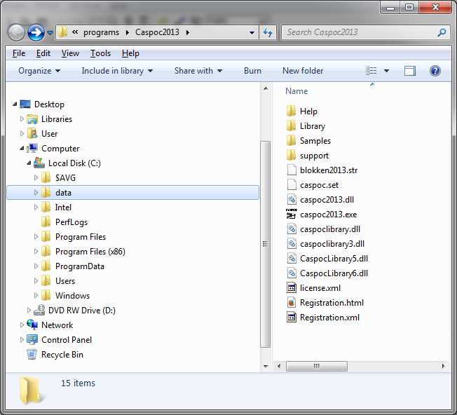Open the change view dropdown arrow

(x=386, y=71)
